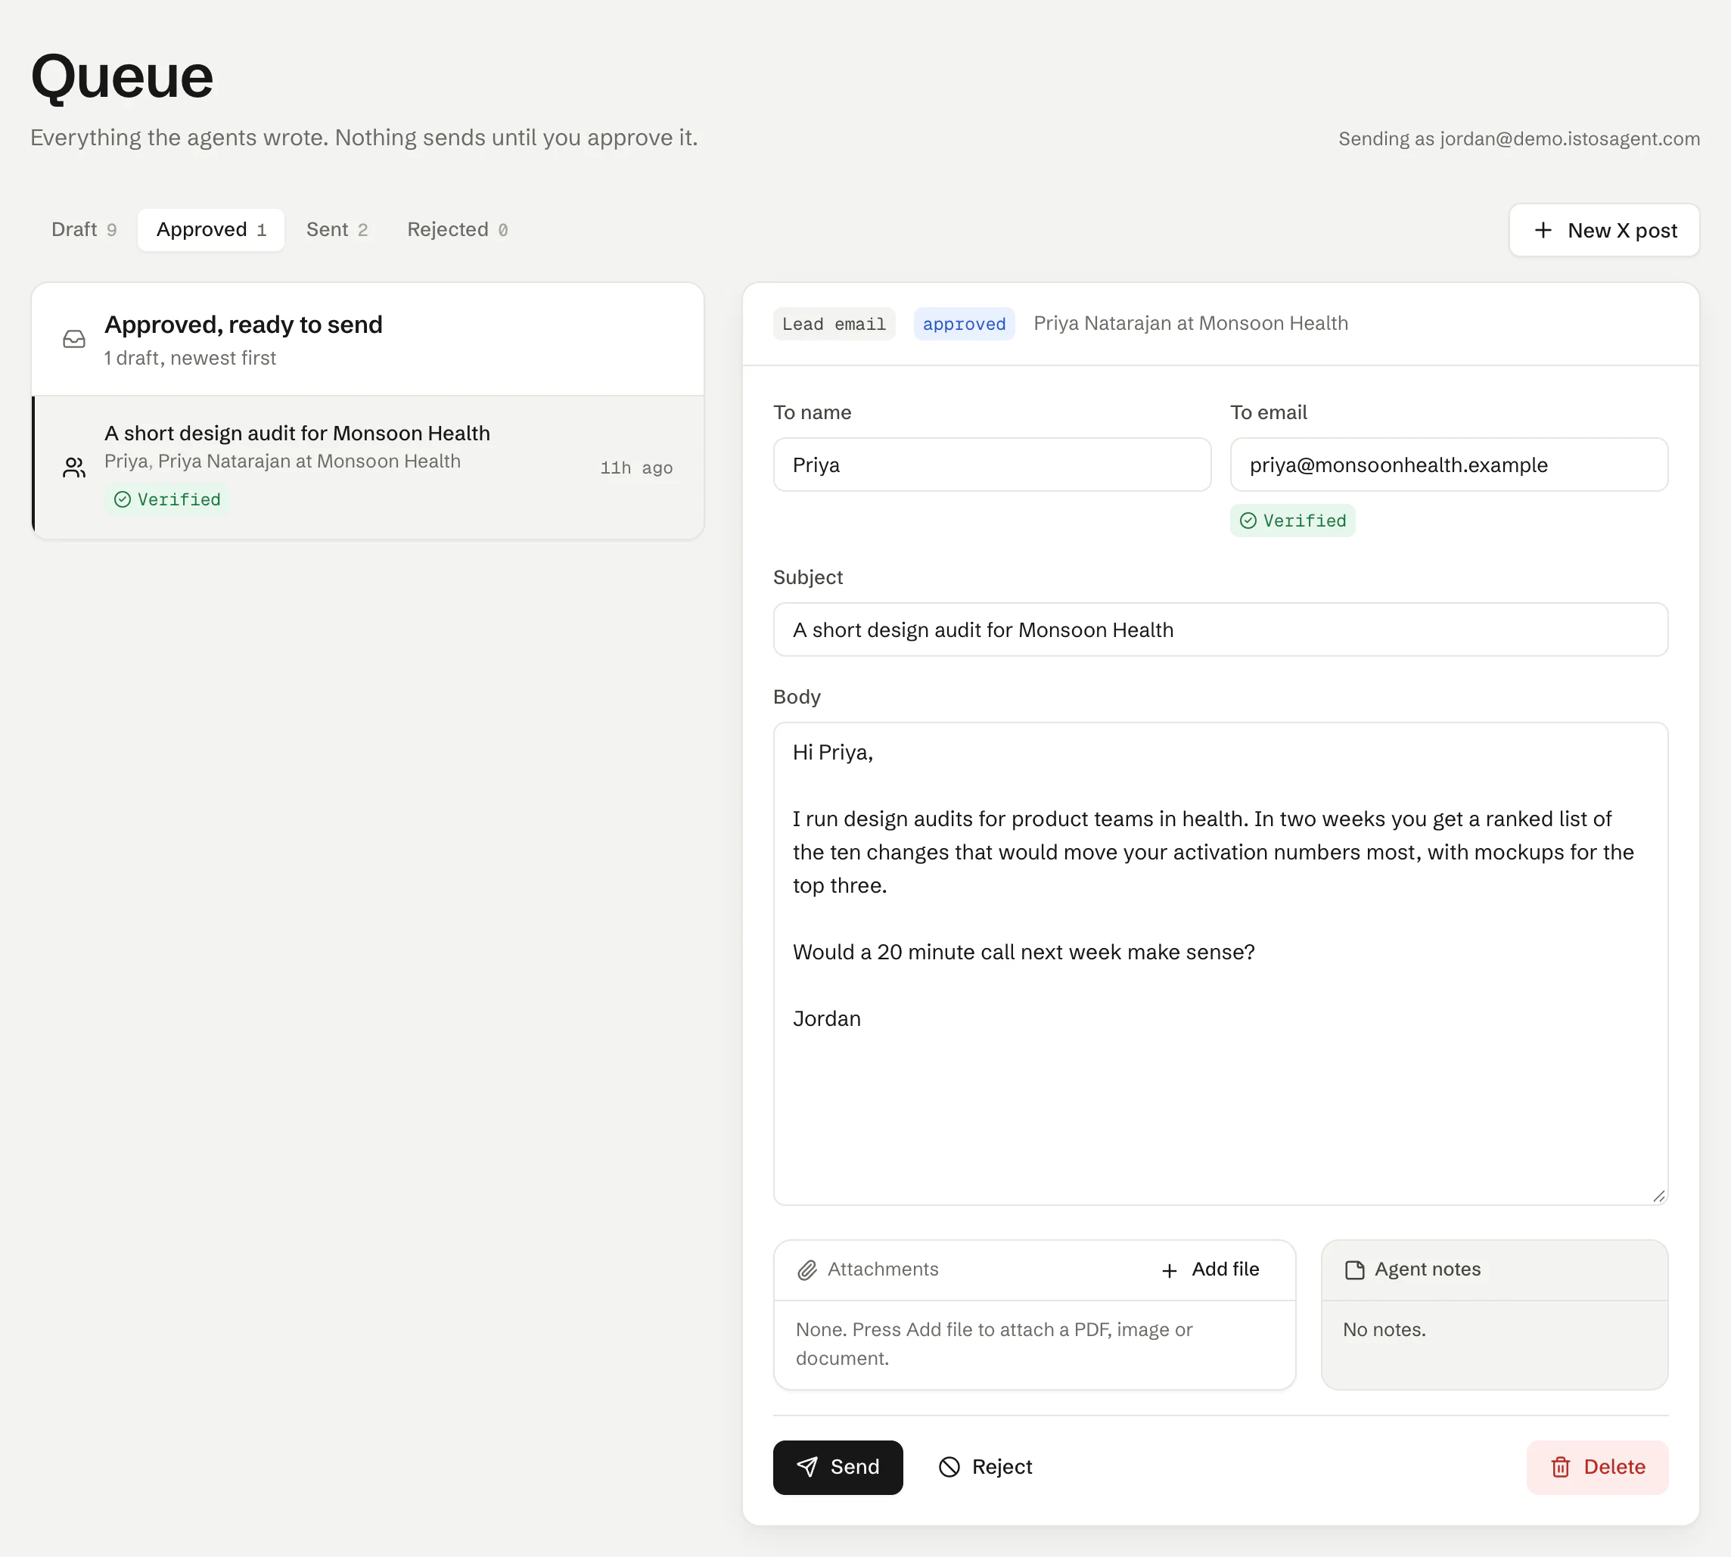
Task: Send the approved email
Action: click(x=838, y=1468)
